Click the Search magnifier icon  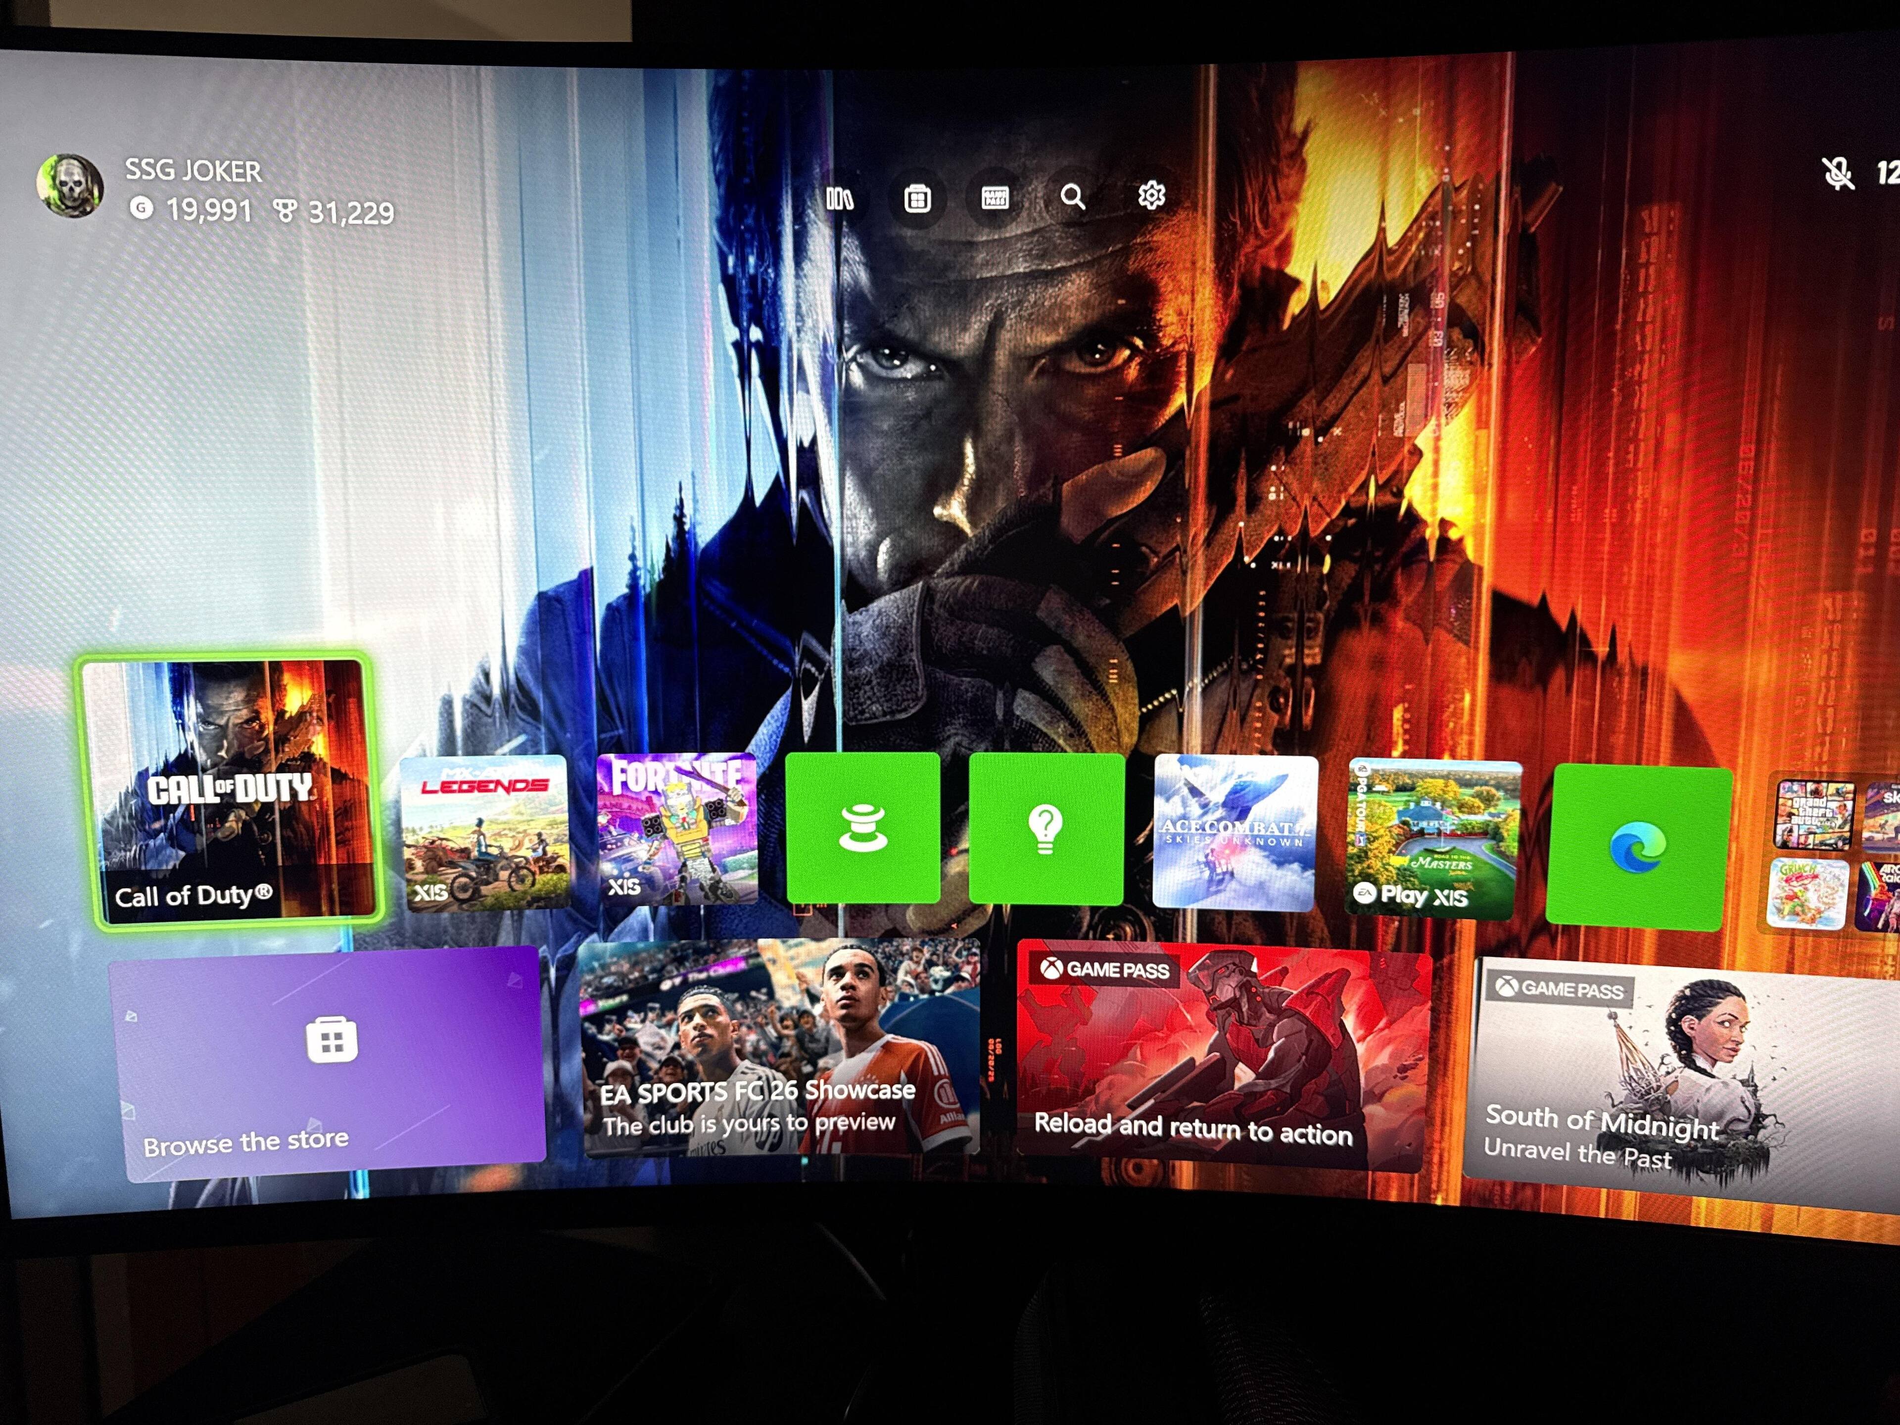click(x=1073, y=197)
